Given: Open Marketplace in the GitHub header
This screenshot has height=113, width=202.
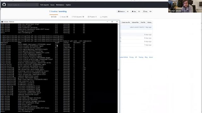Looking at the screenshot, I should click(x=60, y=5).
